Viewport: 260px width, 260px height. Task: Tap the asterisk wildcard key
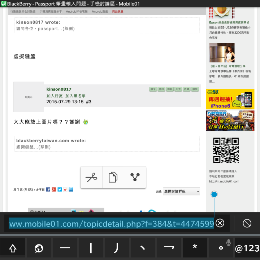click(x=195, y=248)
